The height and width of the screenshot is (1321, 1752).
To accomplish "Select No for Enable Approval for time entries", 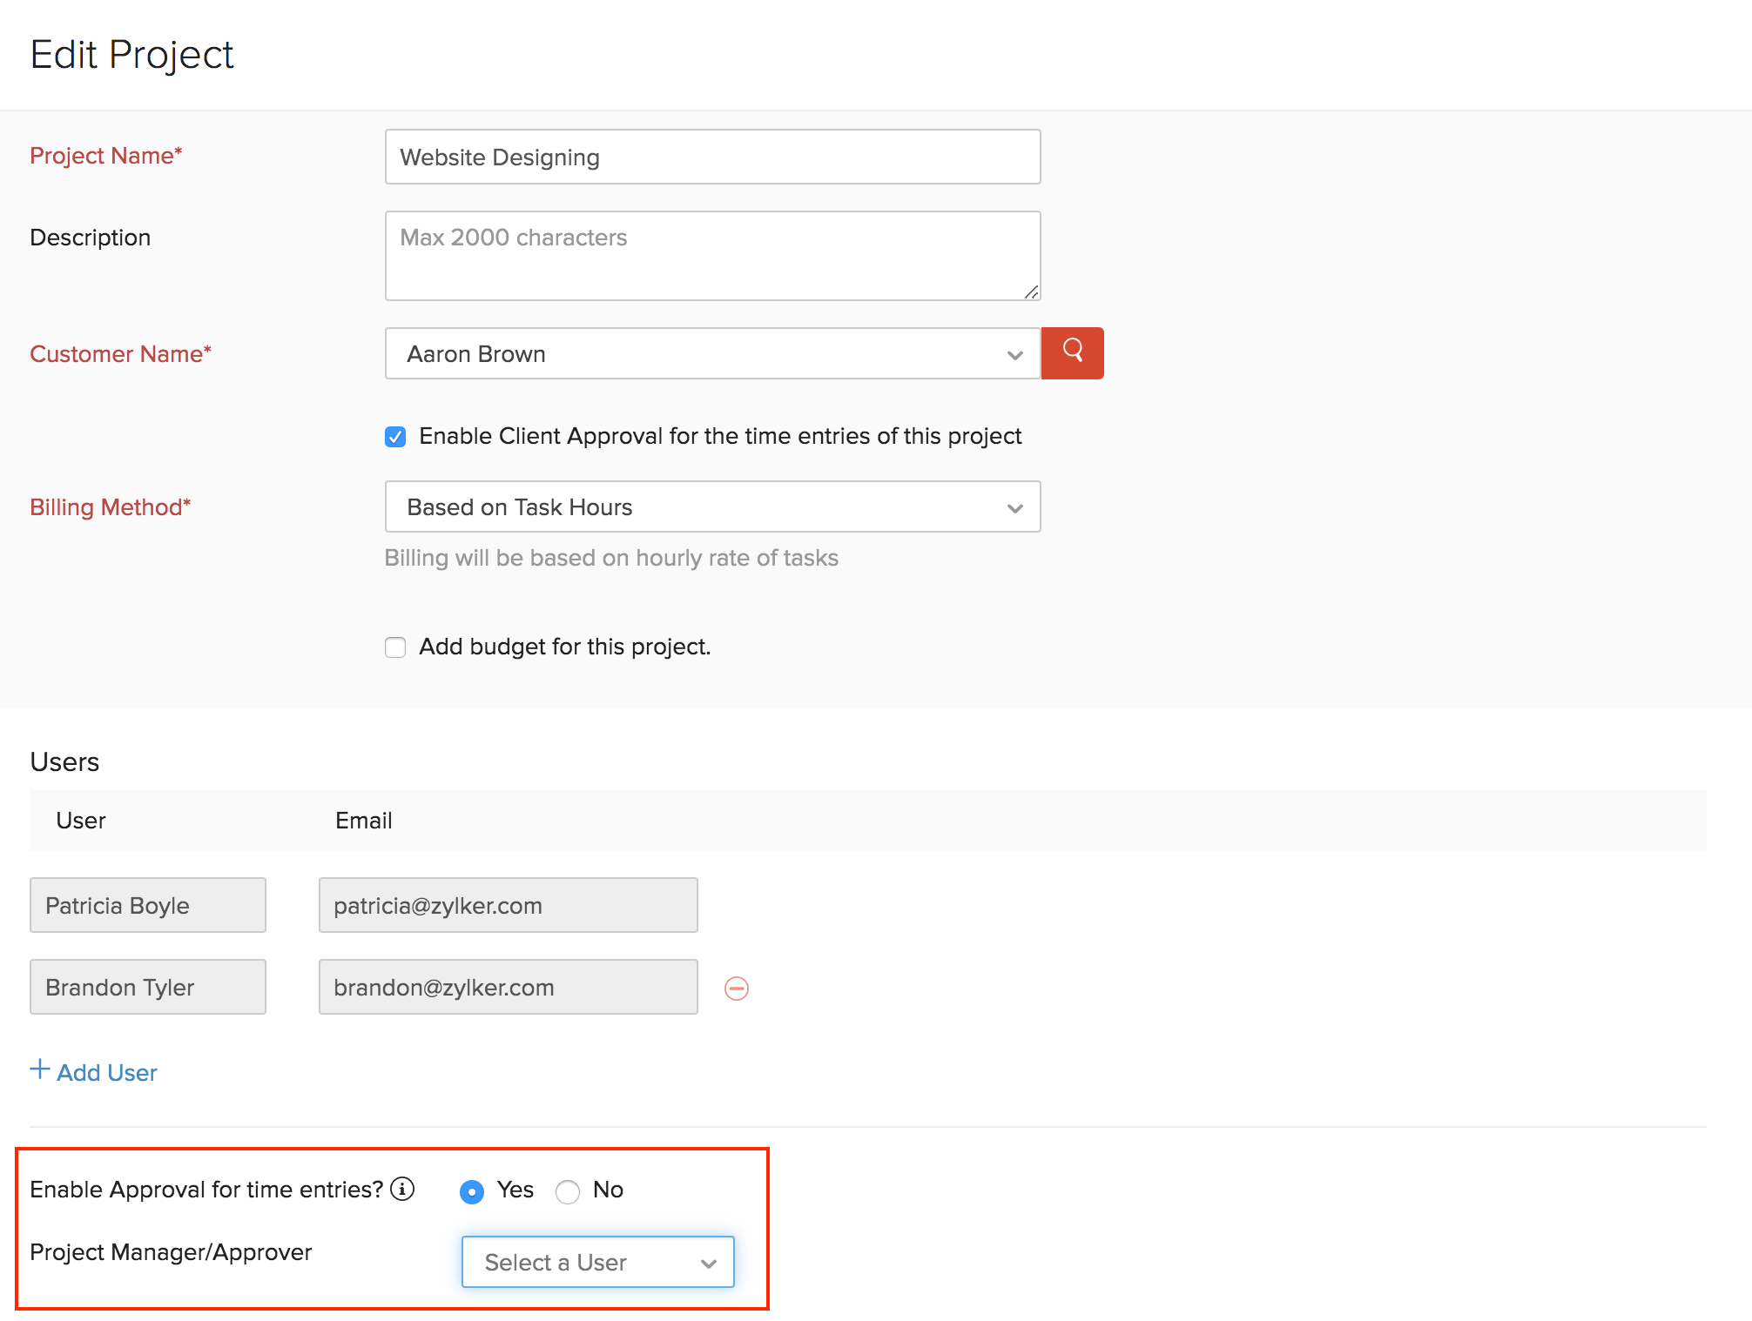I will [568, 1191].
